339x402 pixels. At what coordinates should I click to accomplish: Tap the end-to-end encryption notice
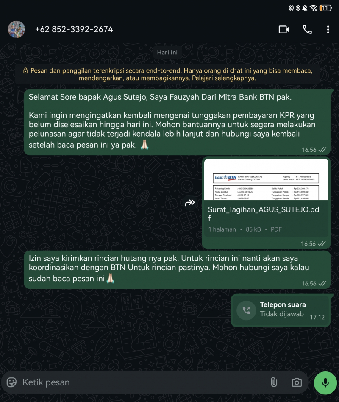pyautogui.click(x=167, y=74)
